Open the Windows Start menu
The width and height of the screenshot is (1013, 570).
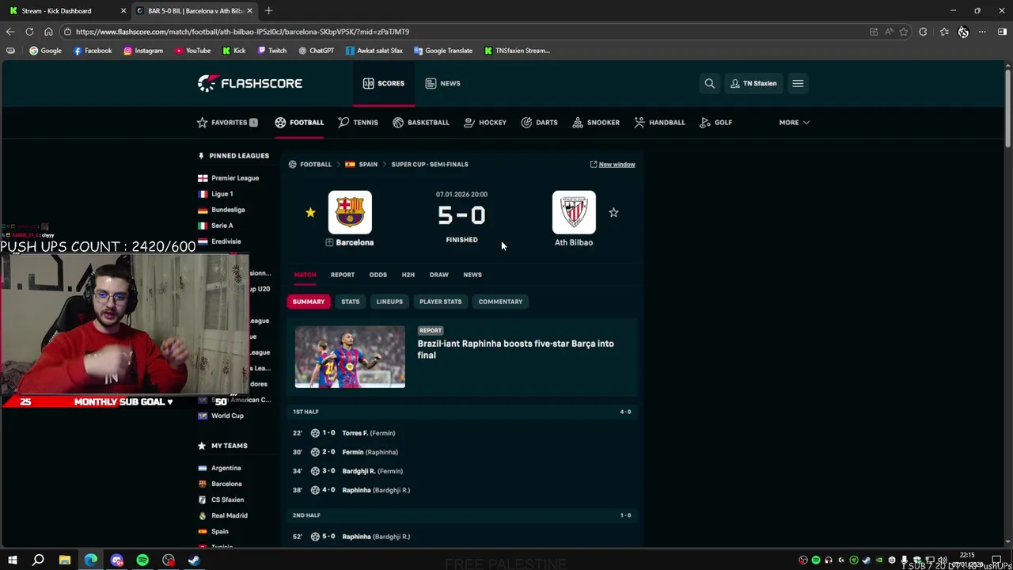coord(12,560)
